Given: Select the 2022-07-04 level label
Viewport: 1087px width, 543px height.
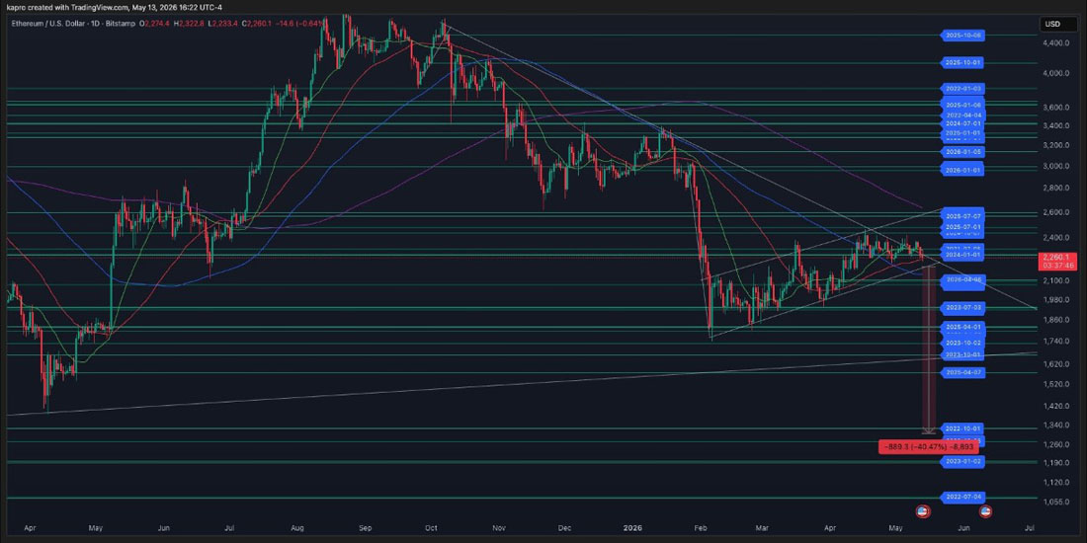Looking at the screenshot, I should (x=963, y=498).
